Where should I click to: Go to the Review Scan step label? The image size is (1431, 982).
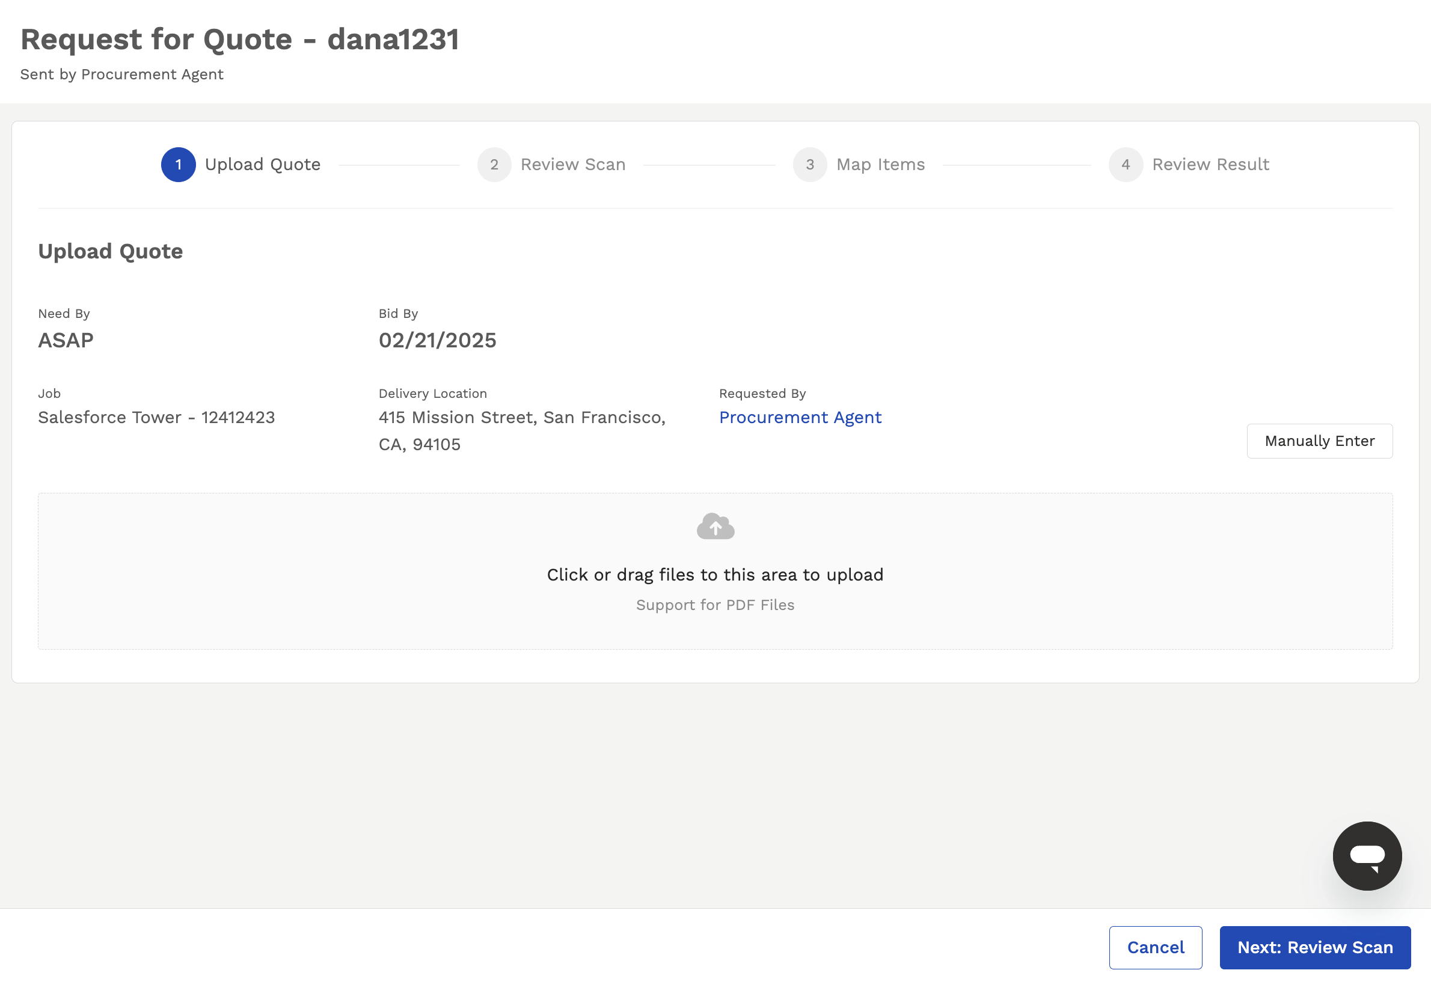[x=572, y=164]
